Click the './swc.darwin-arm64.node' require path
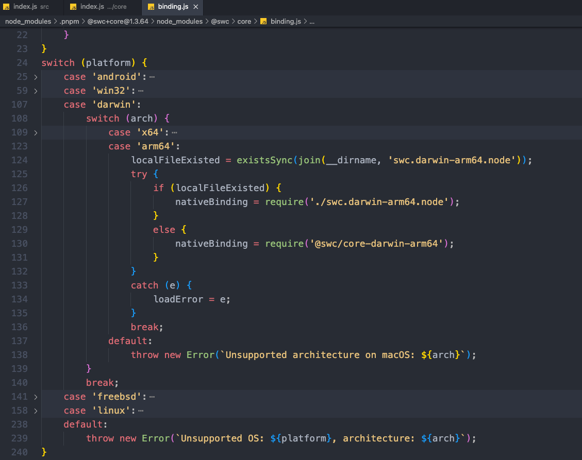Screen dimensions: 582x460 coord(379,202)
